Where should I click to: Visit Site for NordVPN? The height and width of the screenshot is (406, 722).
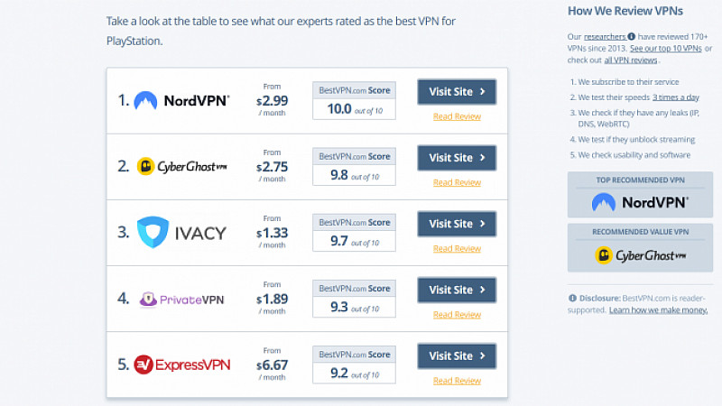(457, 92)
